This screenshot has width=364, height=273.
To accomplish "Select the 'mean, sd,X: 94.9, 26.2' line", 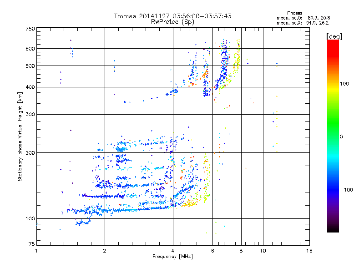I will 303,23.
